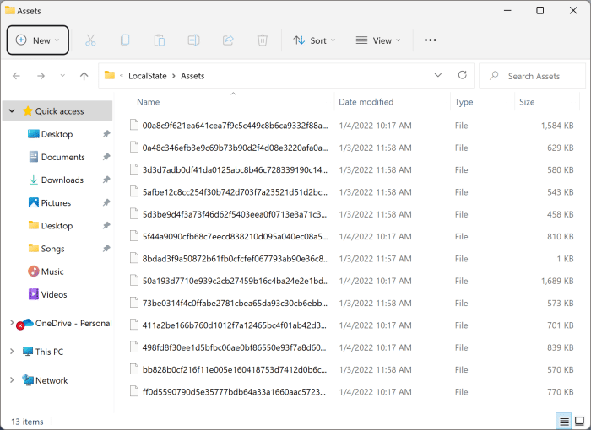Go forward with the right arrow
This screenshot has width=591, height=430.
point(41,76)
